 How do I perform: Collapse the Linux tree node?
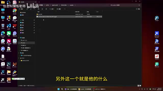click(x=19, y=58)
